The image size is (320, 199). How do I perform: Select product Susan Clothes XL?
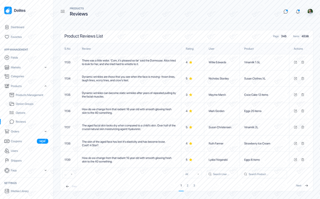click(255, 78)
